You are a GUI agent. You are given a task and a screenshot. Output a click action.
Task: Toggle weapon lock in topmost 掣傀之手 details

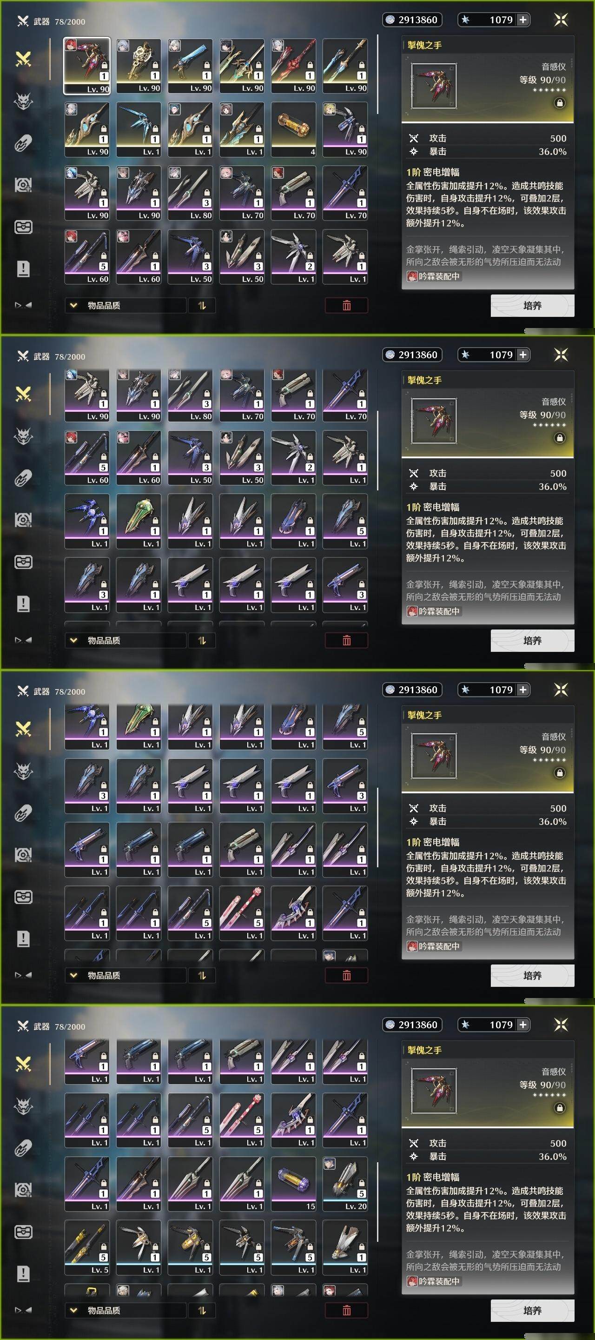click(560, 103)
